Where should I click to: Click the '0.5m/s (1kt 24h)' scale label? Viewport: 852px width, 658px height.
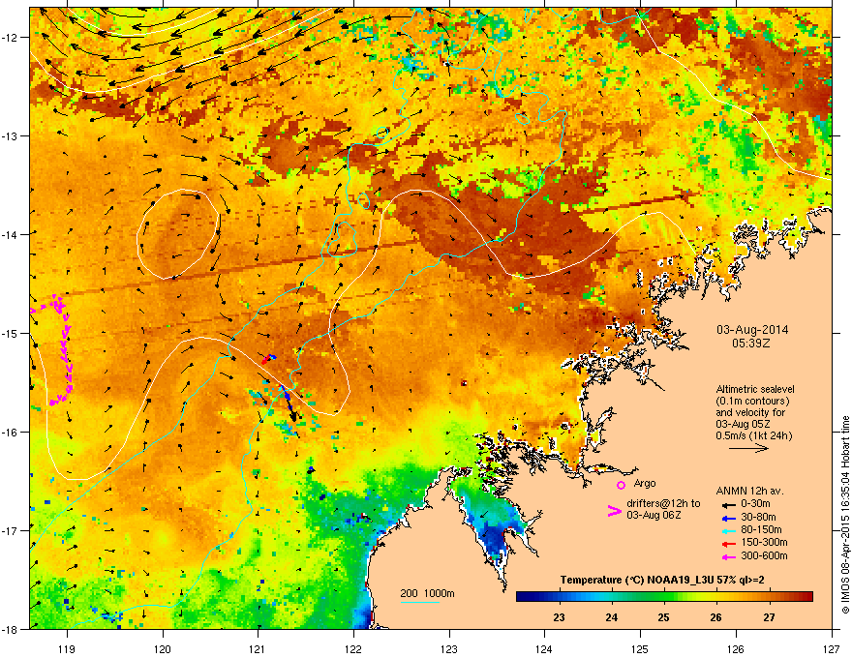(754, 435)
